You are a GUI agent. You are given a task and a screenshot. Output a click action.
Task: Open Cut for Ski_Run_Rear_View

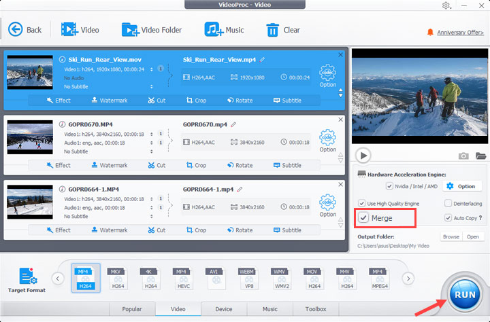click(x=157, y=101)
